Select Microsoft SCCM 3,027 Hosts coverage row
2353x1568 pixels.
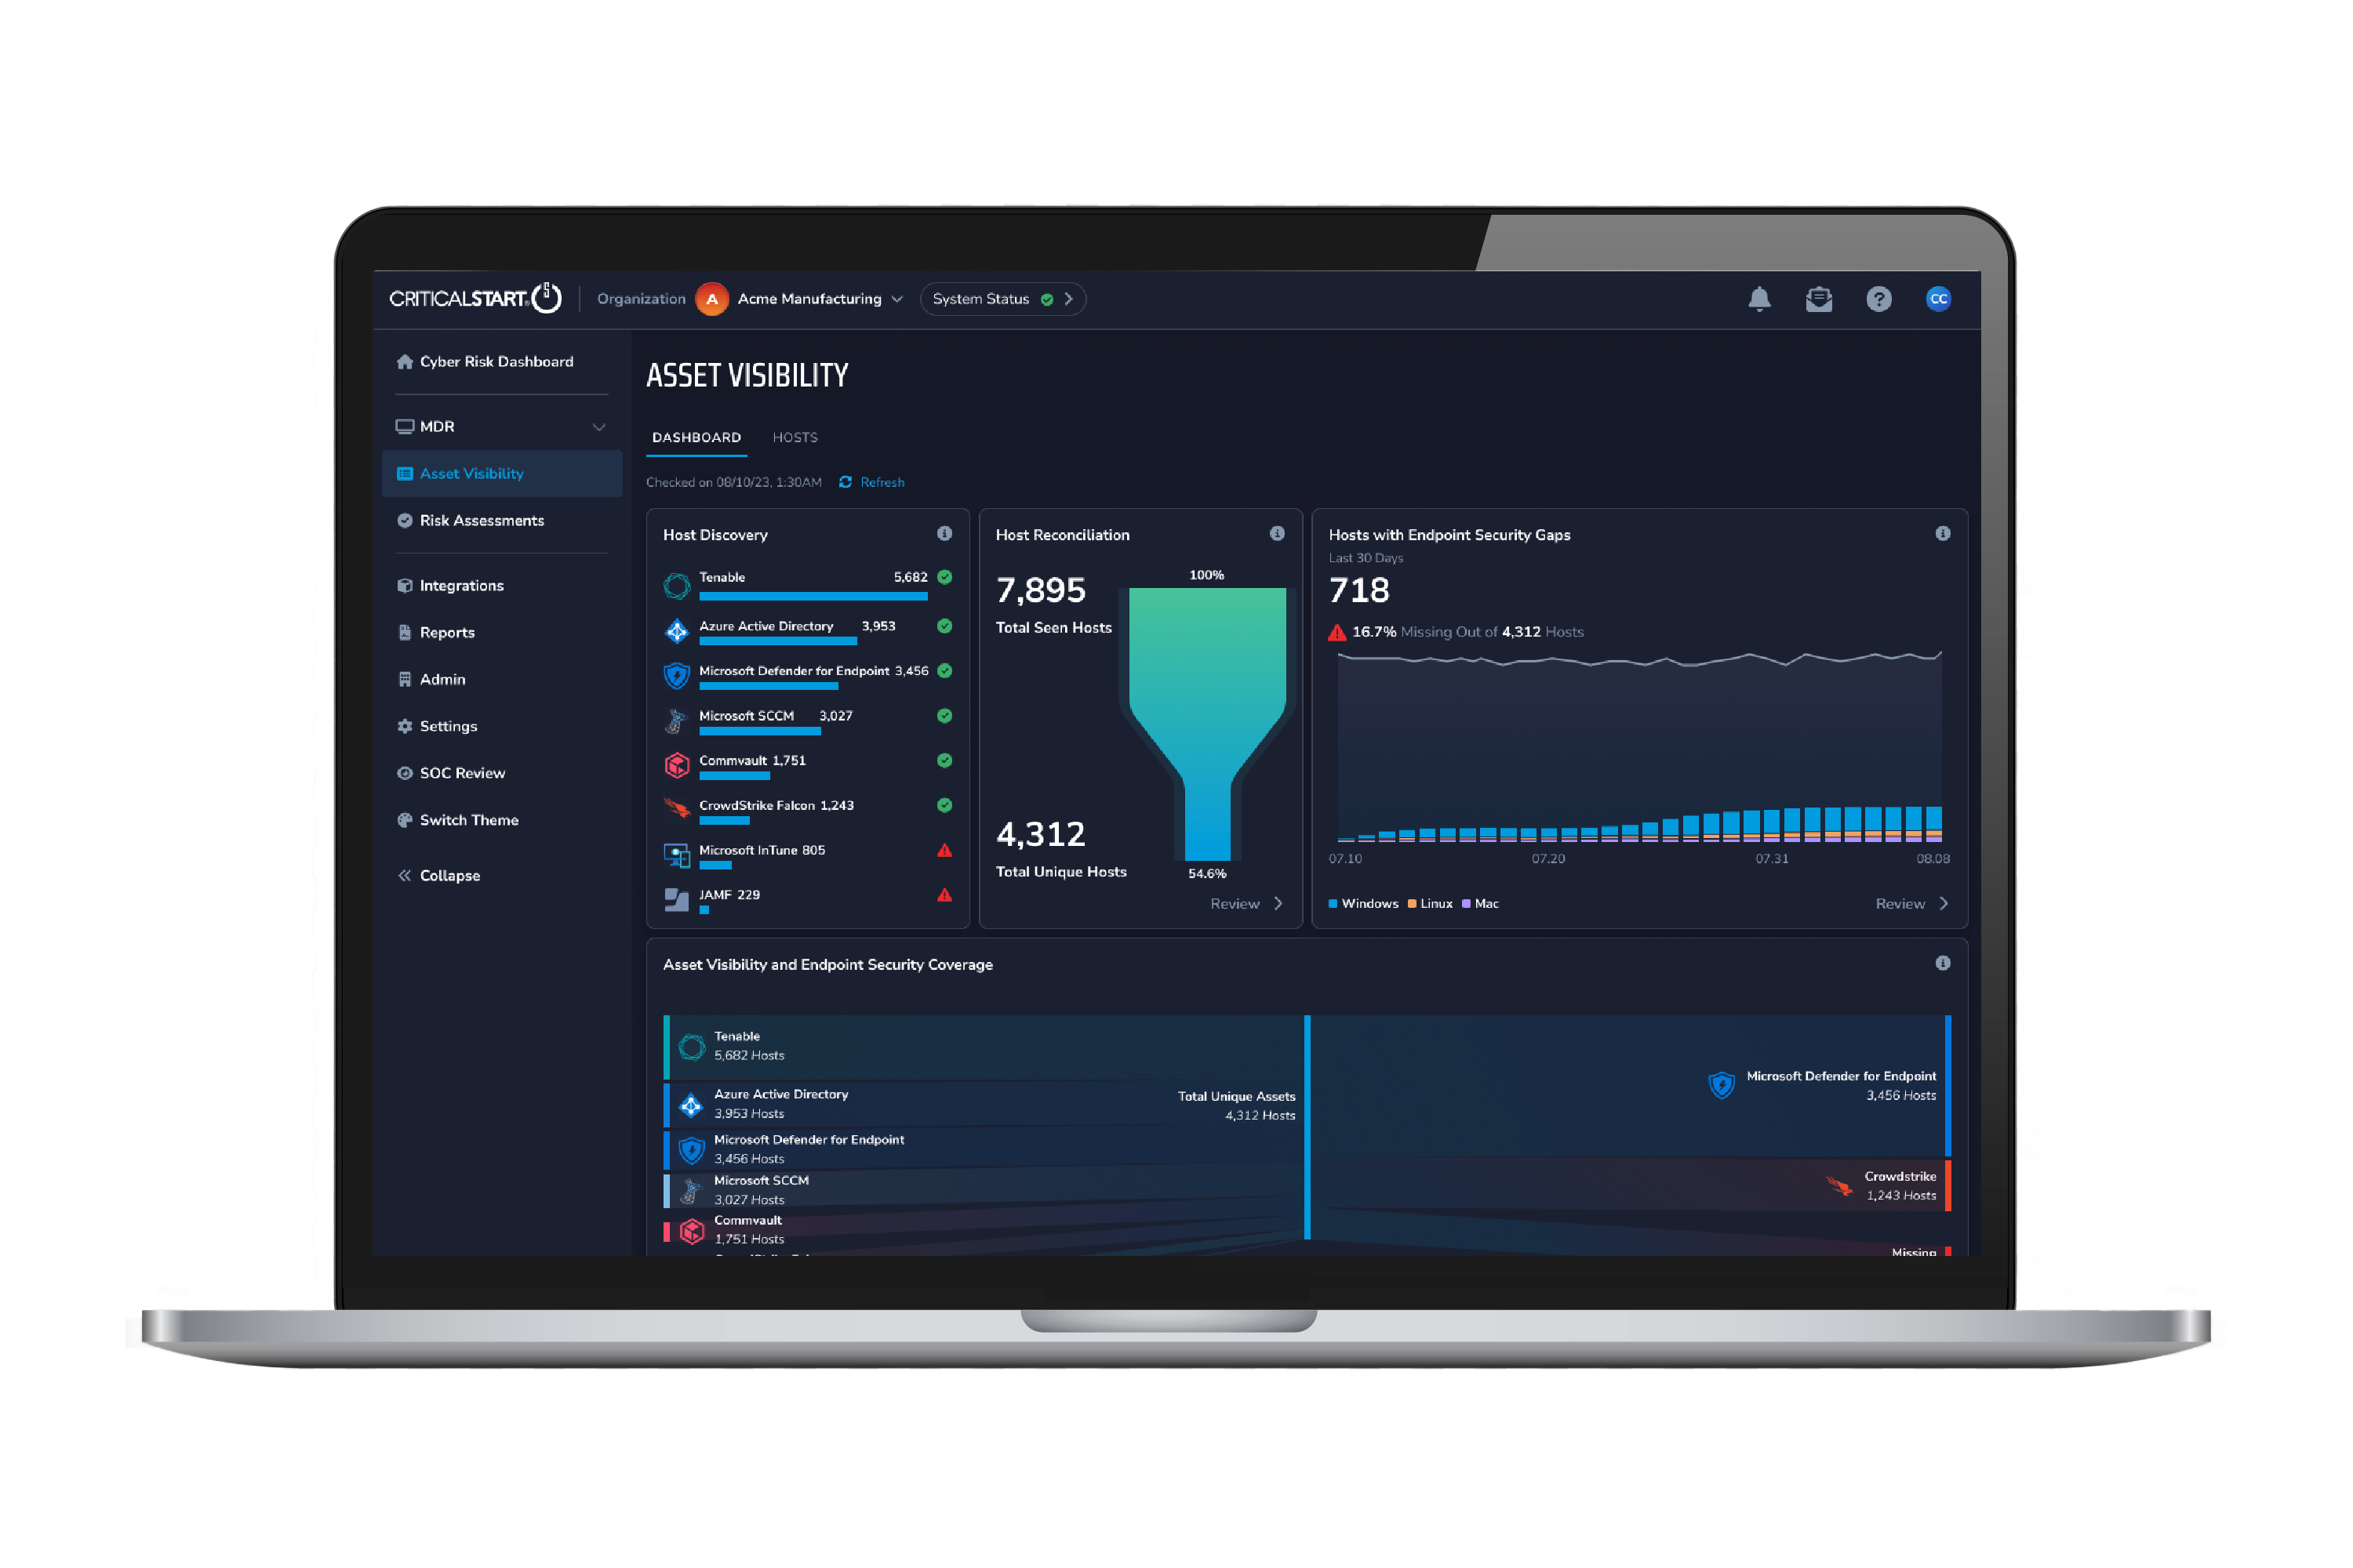pyautogui.click(x=984, y=1190)
